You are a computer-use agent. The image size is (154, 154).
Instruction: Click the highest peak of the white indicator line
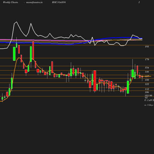(x=17, y=22)
